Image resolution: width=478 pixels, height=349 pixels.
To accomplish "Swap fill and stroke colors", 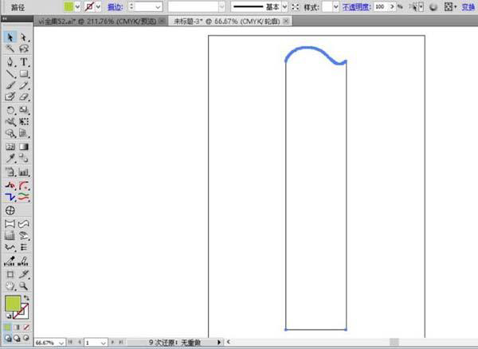I will [x=26, y=298].
